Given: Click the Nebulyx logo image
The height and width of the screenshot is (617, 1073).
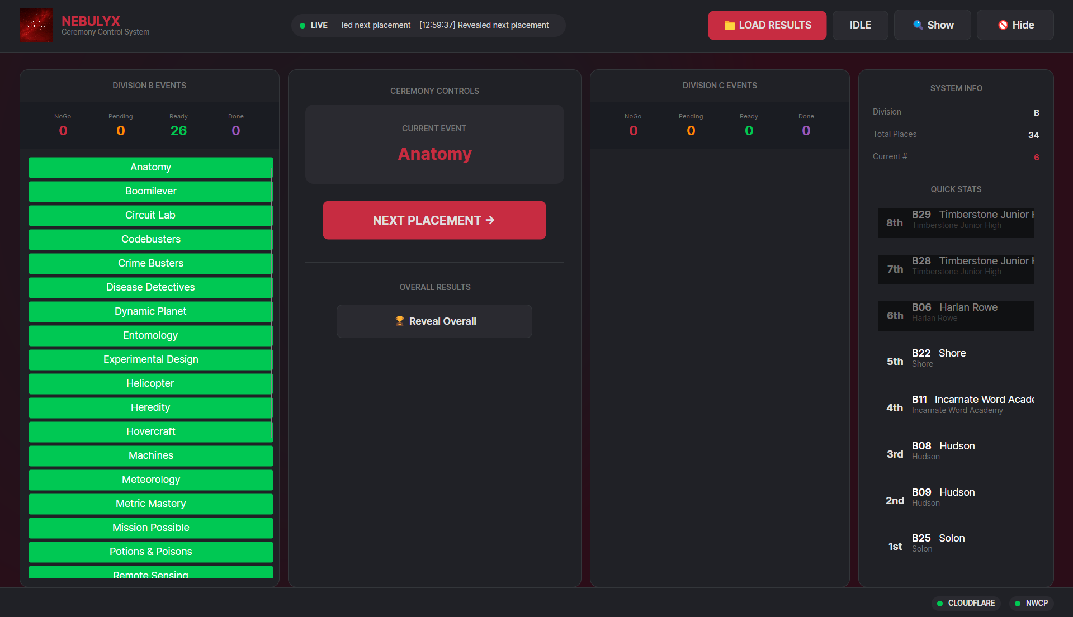Looking at the screenshot, I should (36, 25).
